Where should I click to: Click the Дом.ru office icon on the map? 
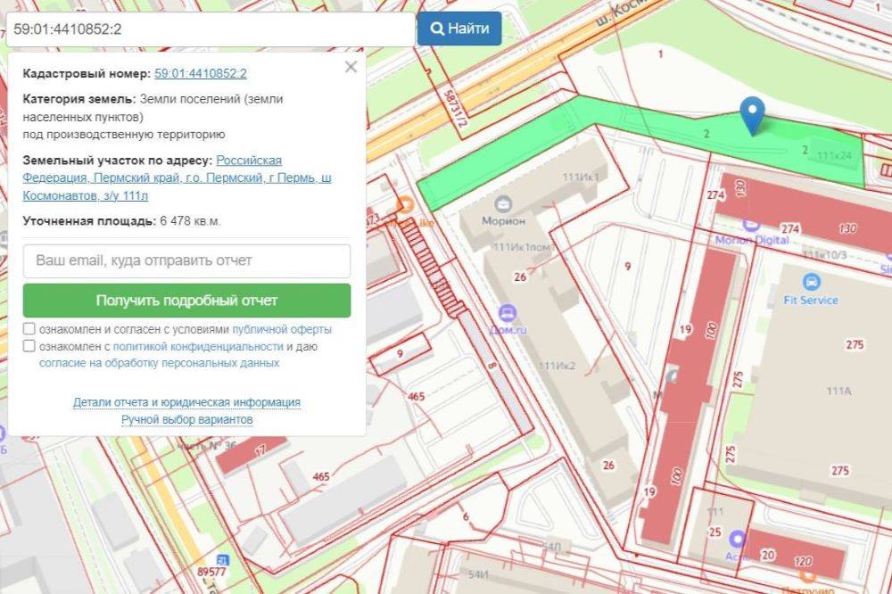click(x=508, y=311)
